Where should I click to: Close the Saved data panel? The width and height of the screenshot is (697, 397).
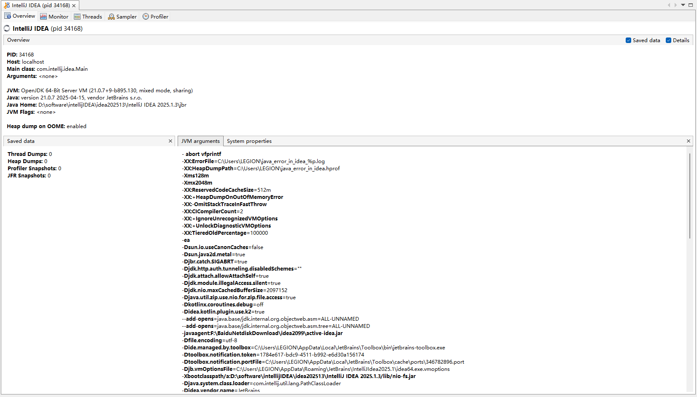170,141
